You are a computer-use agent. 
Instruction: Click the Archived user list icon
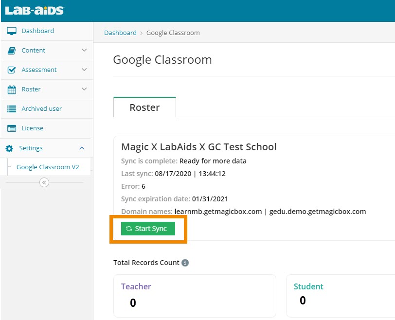[x=12, y=109]
